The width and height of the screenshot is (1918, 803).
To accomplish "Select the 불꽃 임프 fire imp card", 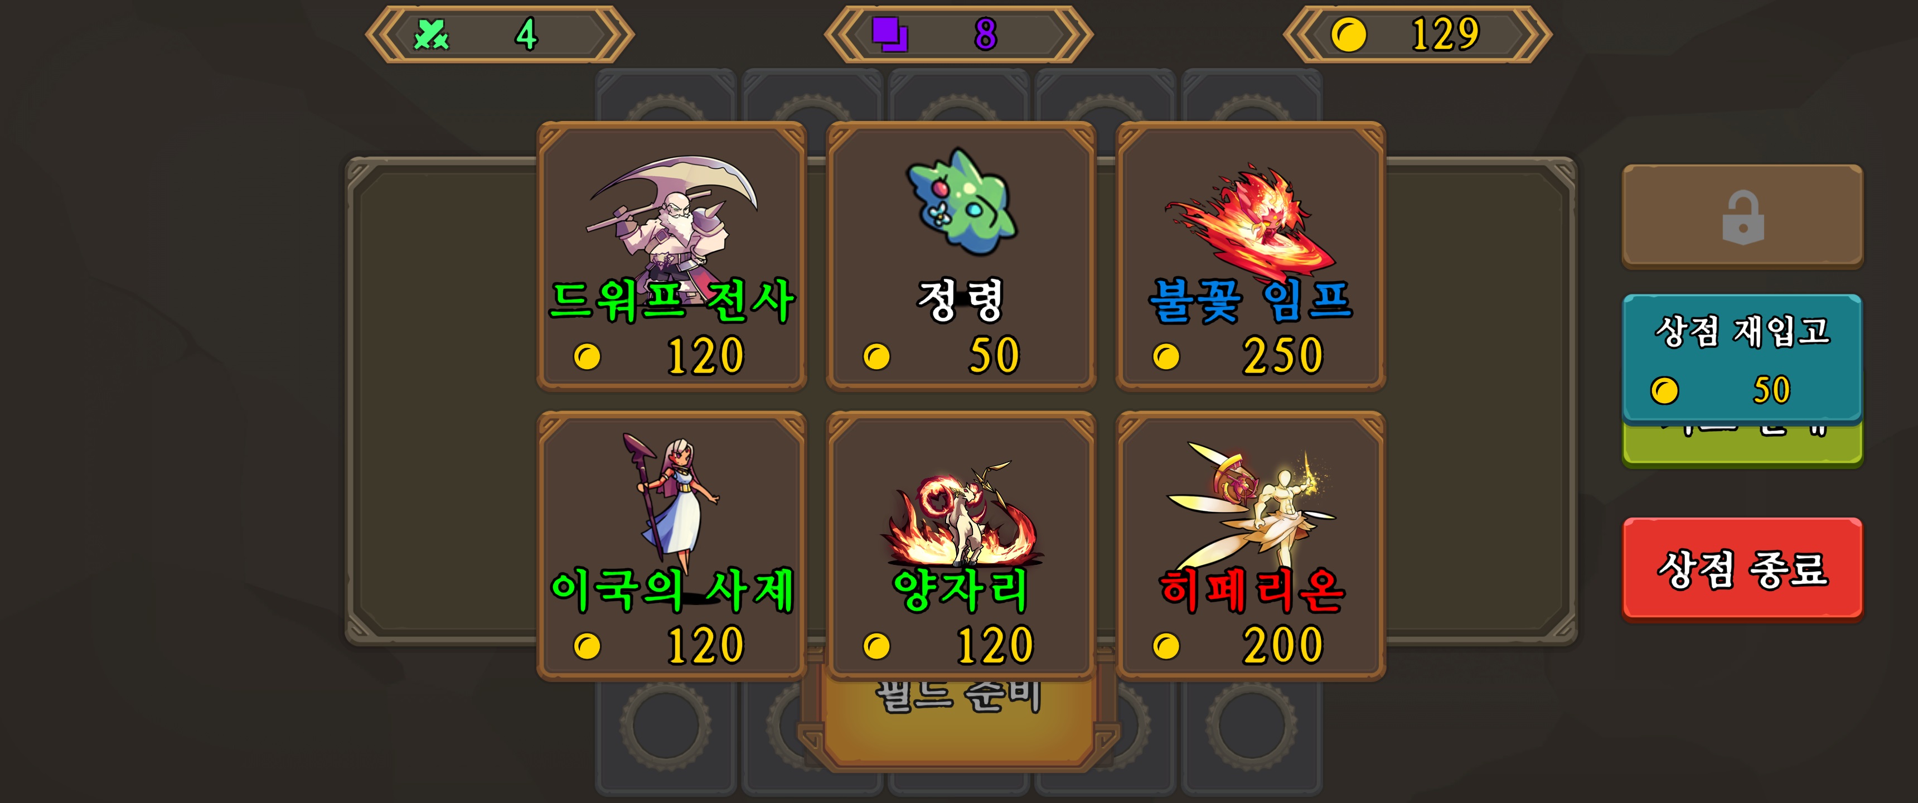I will 1250,257.
